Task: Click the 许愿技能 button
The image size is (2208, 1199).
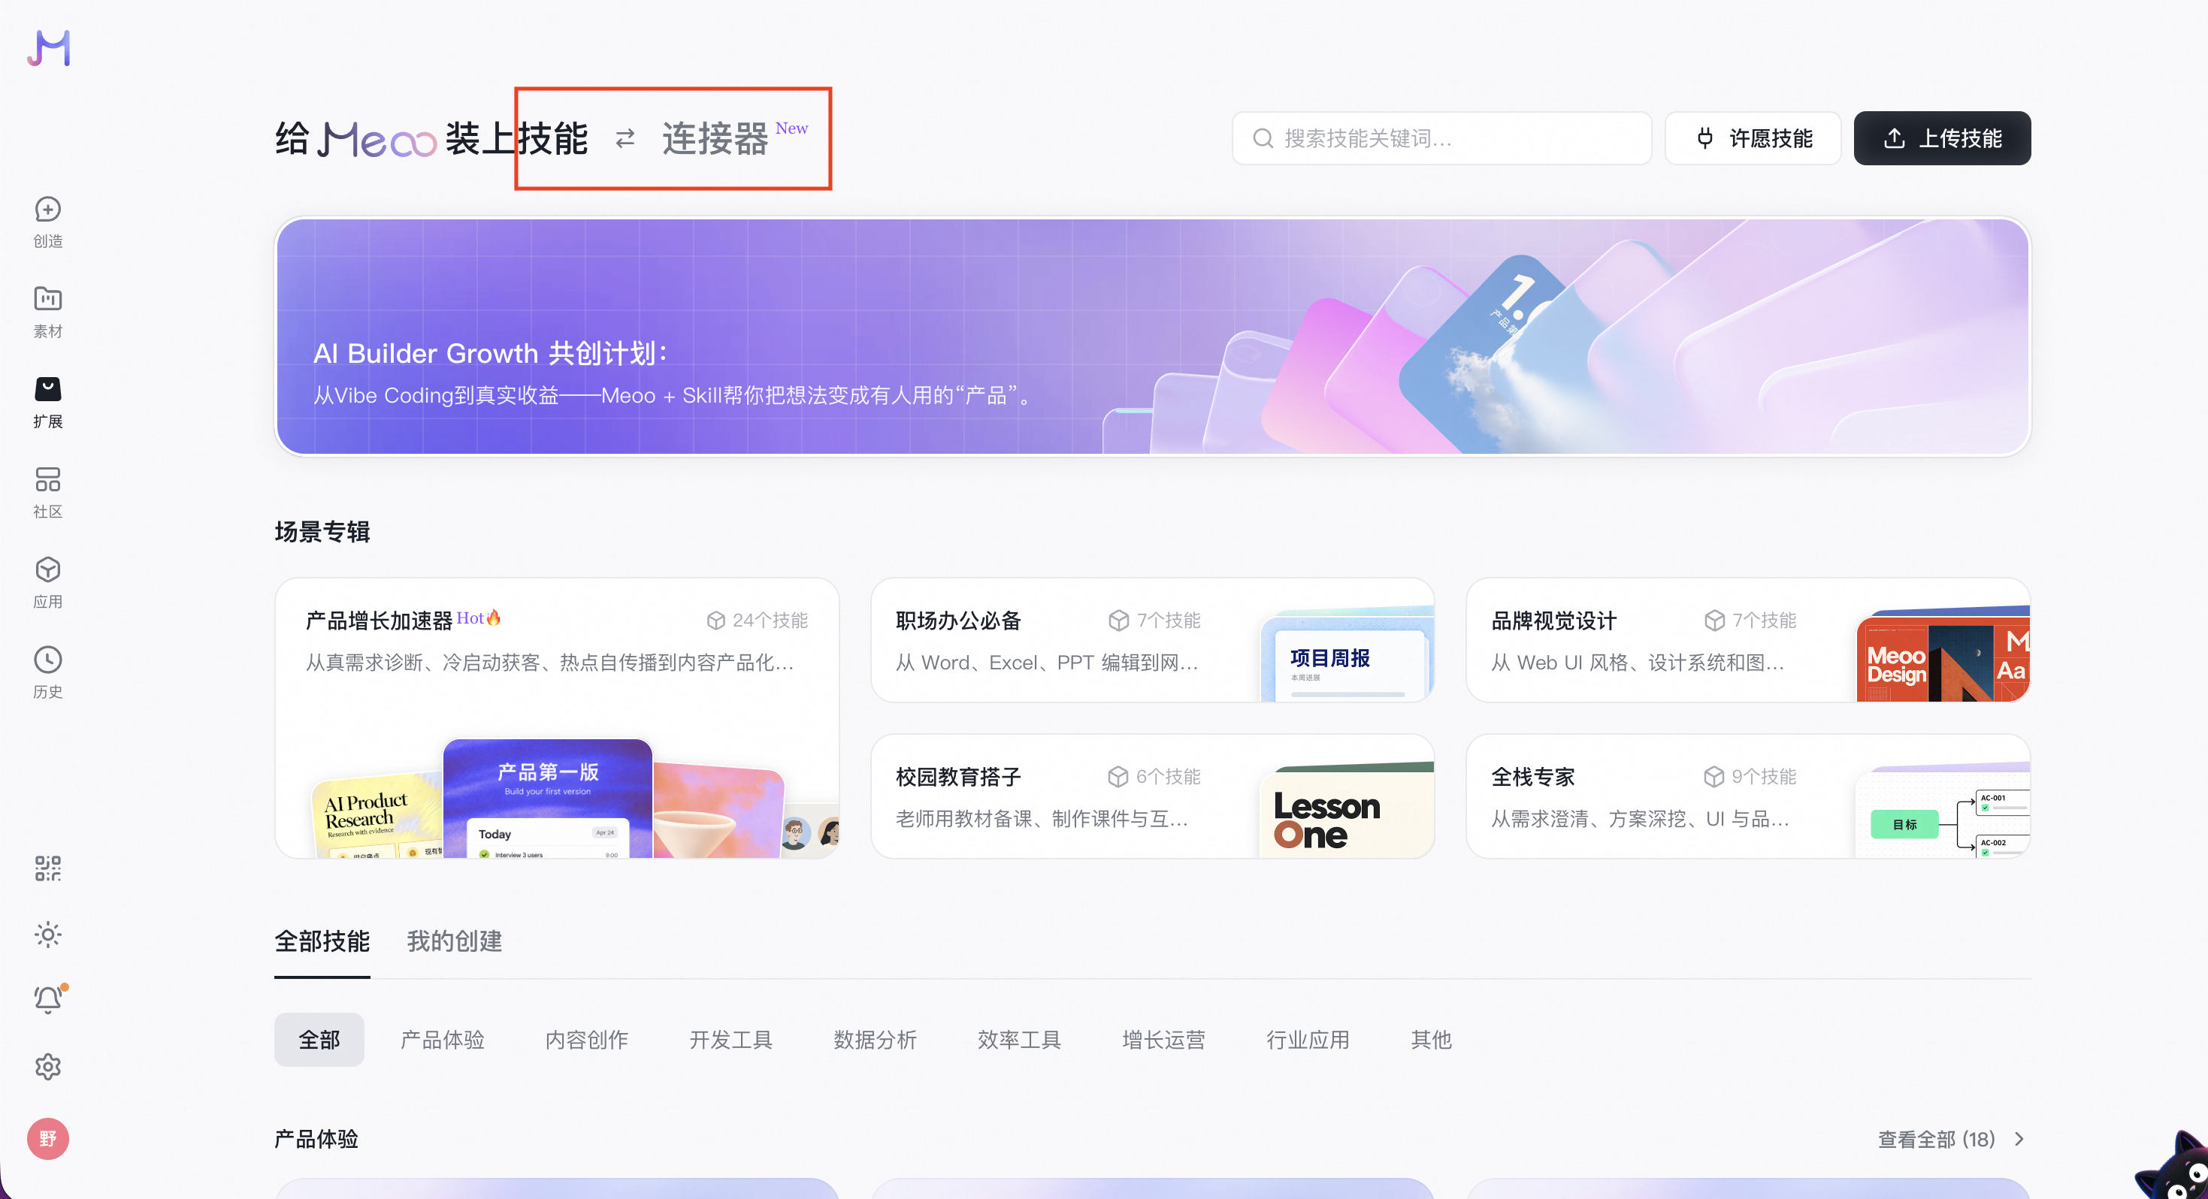Action: [x=1753, y=138]
